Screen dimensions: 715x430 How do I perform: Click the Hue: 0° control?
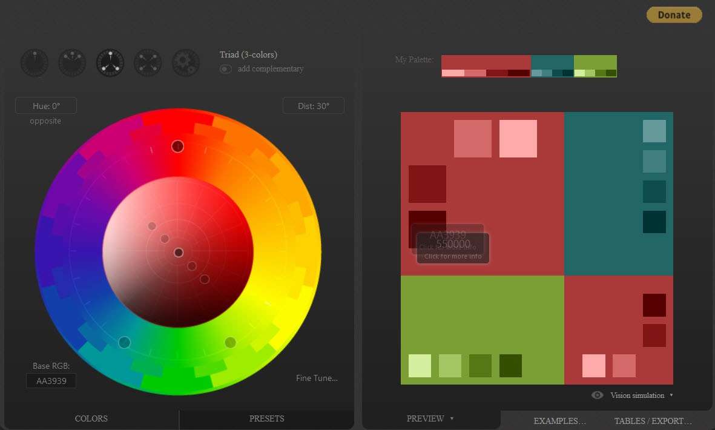click(x=45, y=105)
